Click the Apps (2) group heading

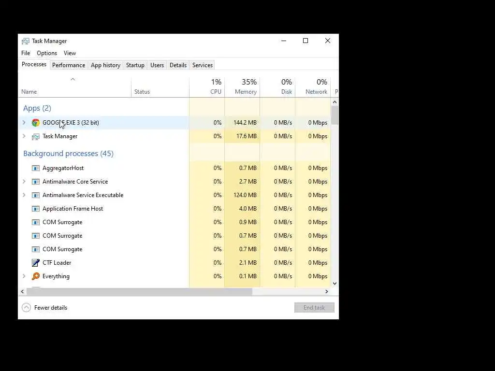click(37, 108)
